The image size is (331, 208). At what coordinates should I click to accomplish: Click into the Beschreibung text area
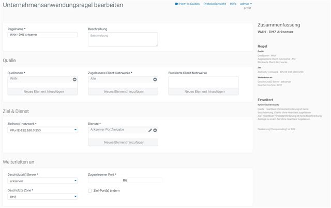pyautogui.click(x=123, y=39)
